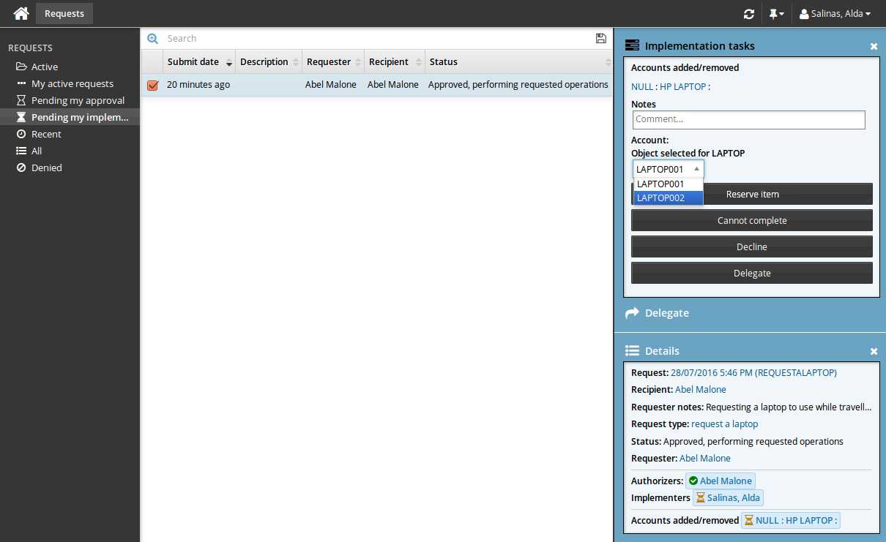The image size is (886, 542).
Task: Click the Delegate arrow section header
Action: pyautogui.click(x=658, y=313)
